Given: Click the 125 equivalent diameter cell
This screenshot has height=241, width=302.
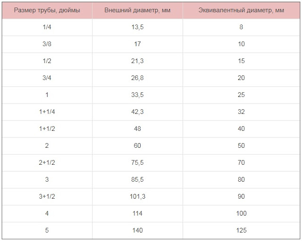Looking at the screenshot, I should [x=241, y=231].
